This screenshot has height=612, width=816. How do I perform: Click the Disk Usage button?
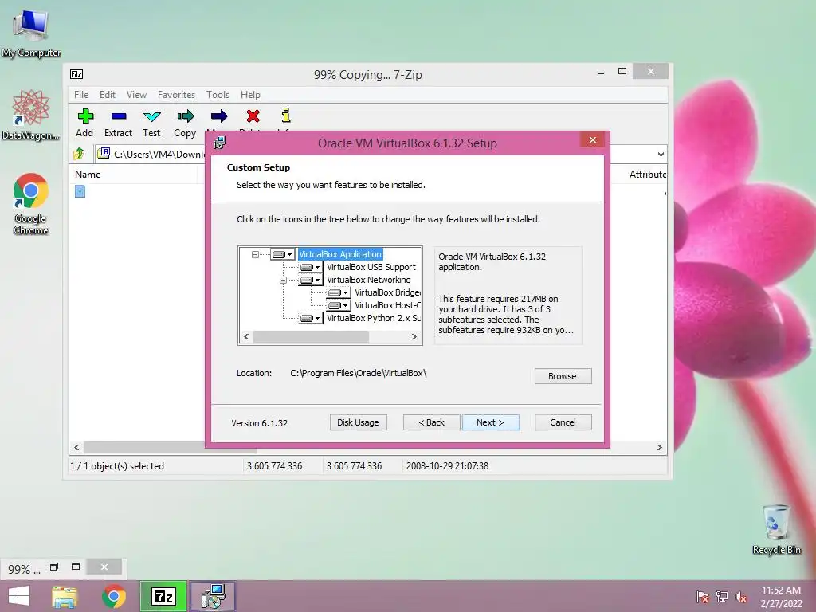tap(358, 422)
